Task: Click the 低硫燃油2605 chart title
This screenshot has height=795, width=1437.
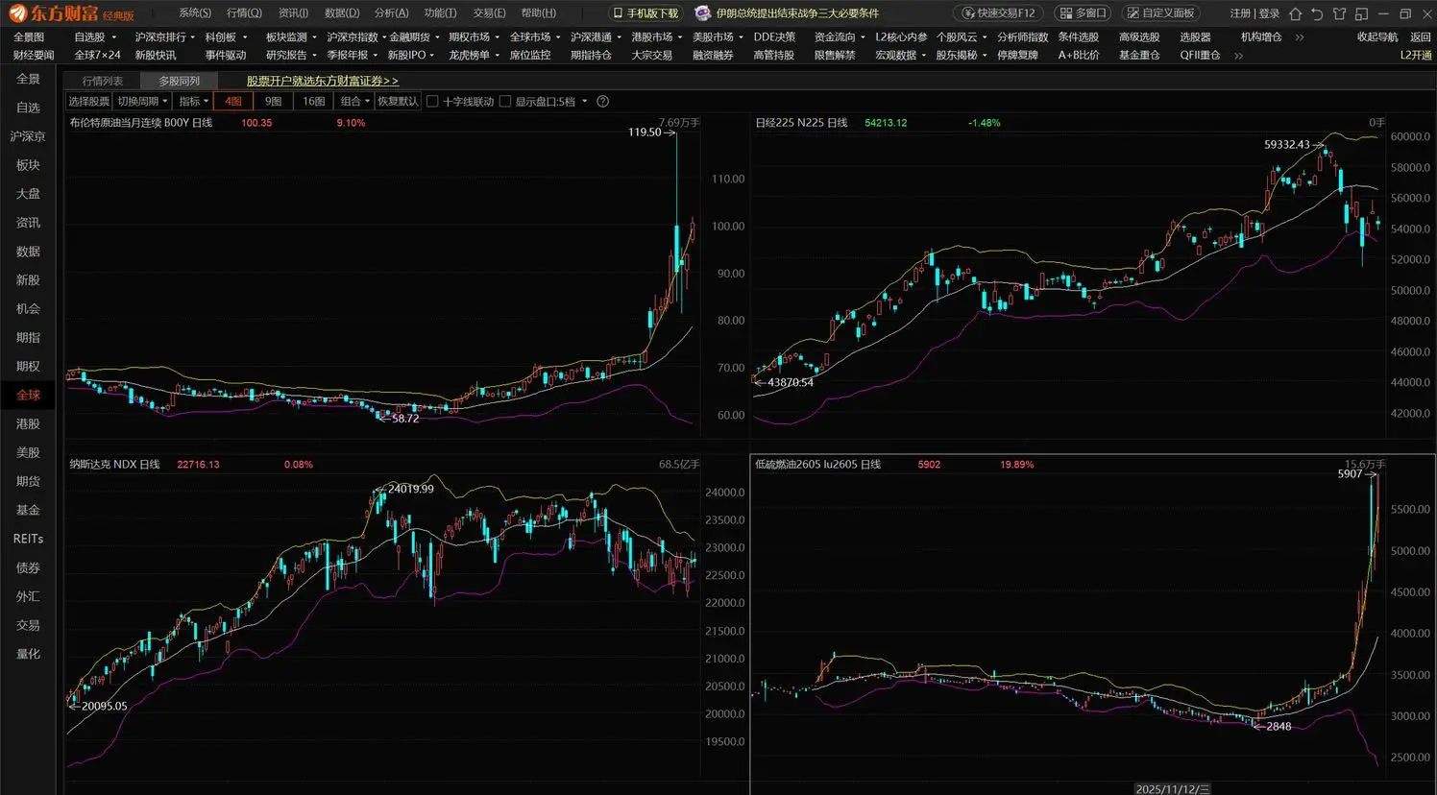Action: point(817,465)
